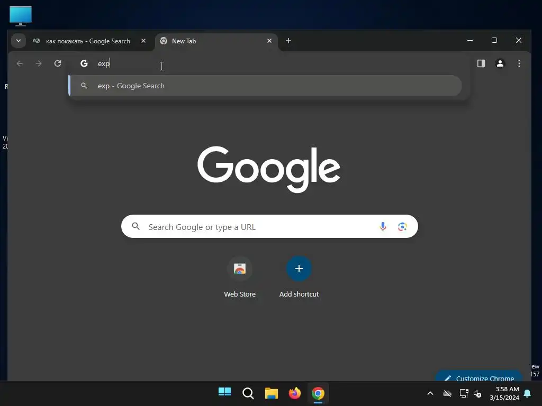The image size is (542, 406).
Task: Go back with the back arrow
Action: [x=20, y=63]
